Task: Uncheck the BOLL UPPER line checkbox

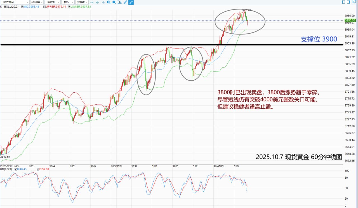Action: click(44, 6)
